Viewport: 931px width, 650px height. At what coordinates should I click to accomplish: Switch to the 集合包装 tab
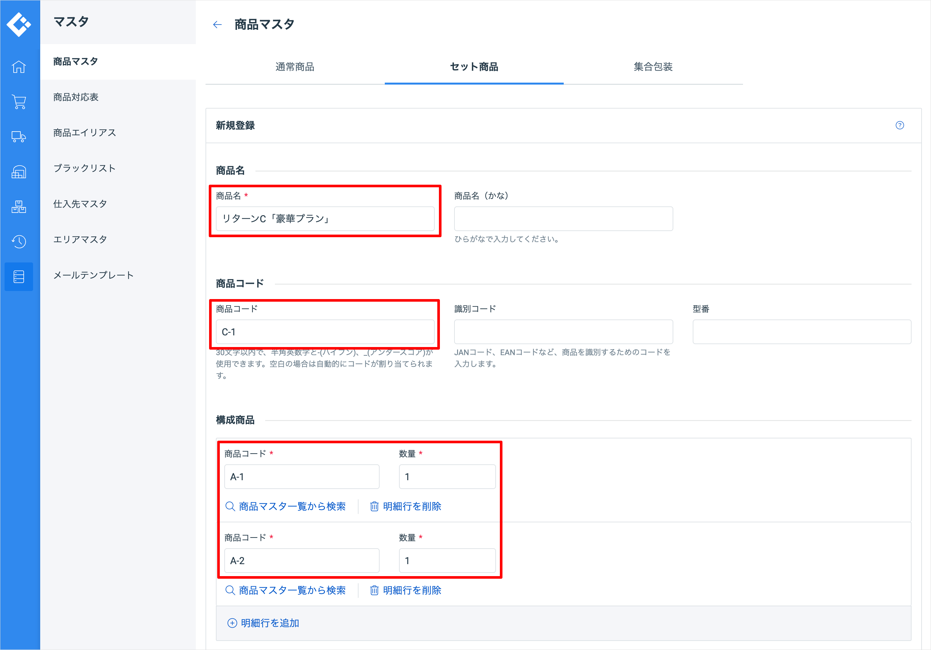tap(653, 67)
